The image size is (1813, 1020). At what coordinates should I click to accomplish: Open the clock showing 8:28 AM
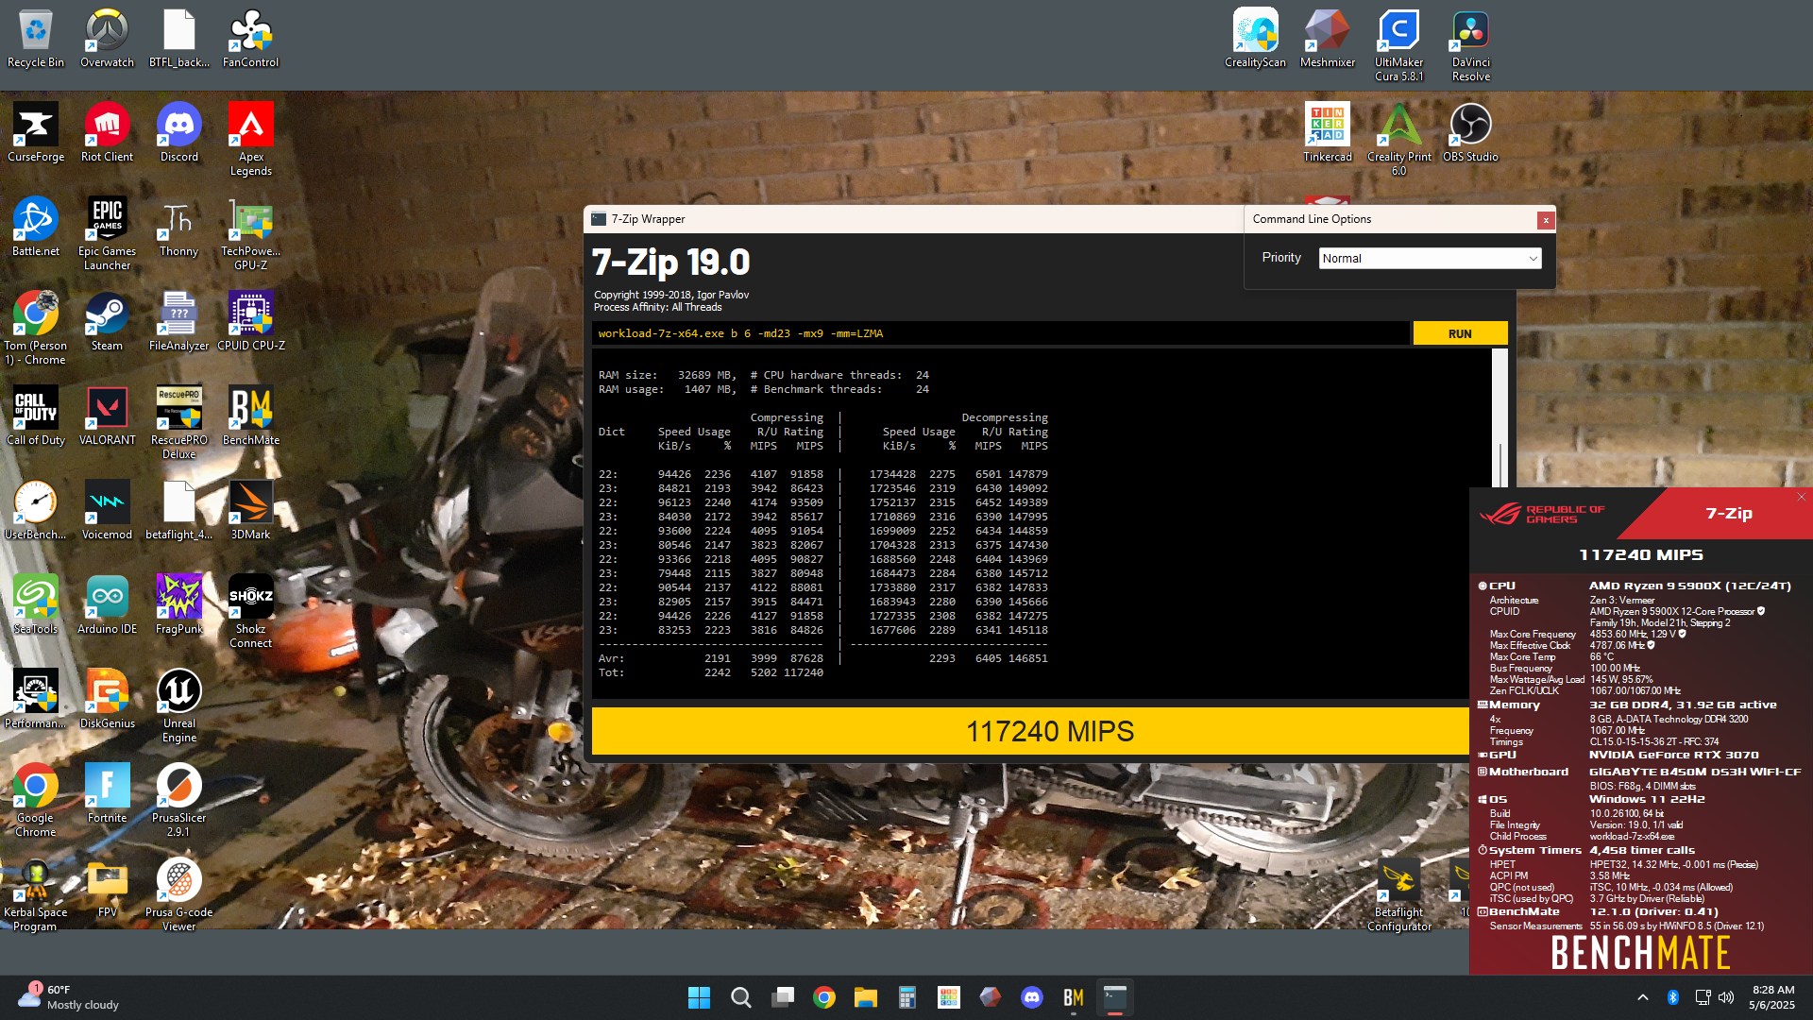pyautogui.click(x=1773, y=997)
